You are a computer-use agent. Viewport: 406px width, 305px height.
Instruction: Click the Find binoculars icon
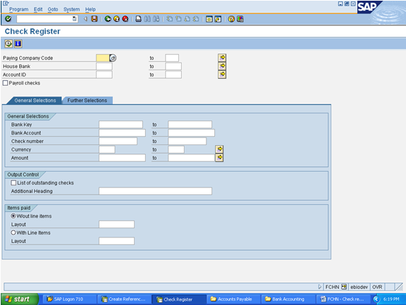(147, 19)
